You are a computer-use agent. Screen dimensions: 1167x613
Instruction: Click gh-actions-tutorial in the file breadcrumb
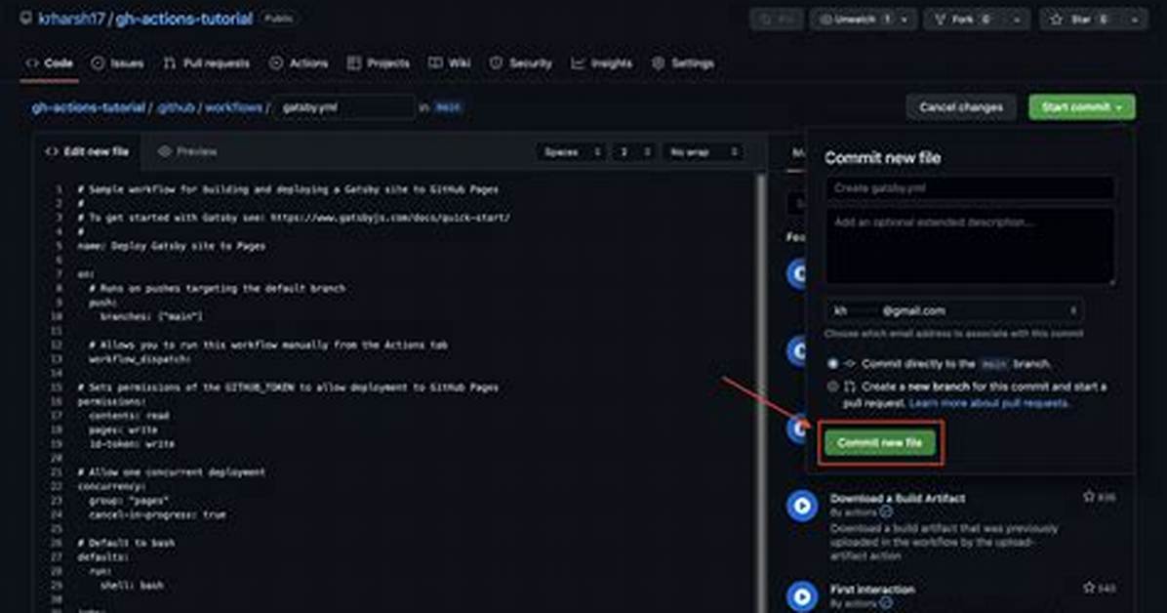click(88, 107)
